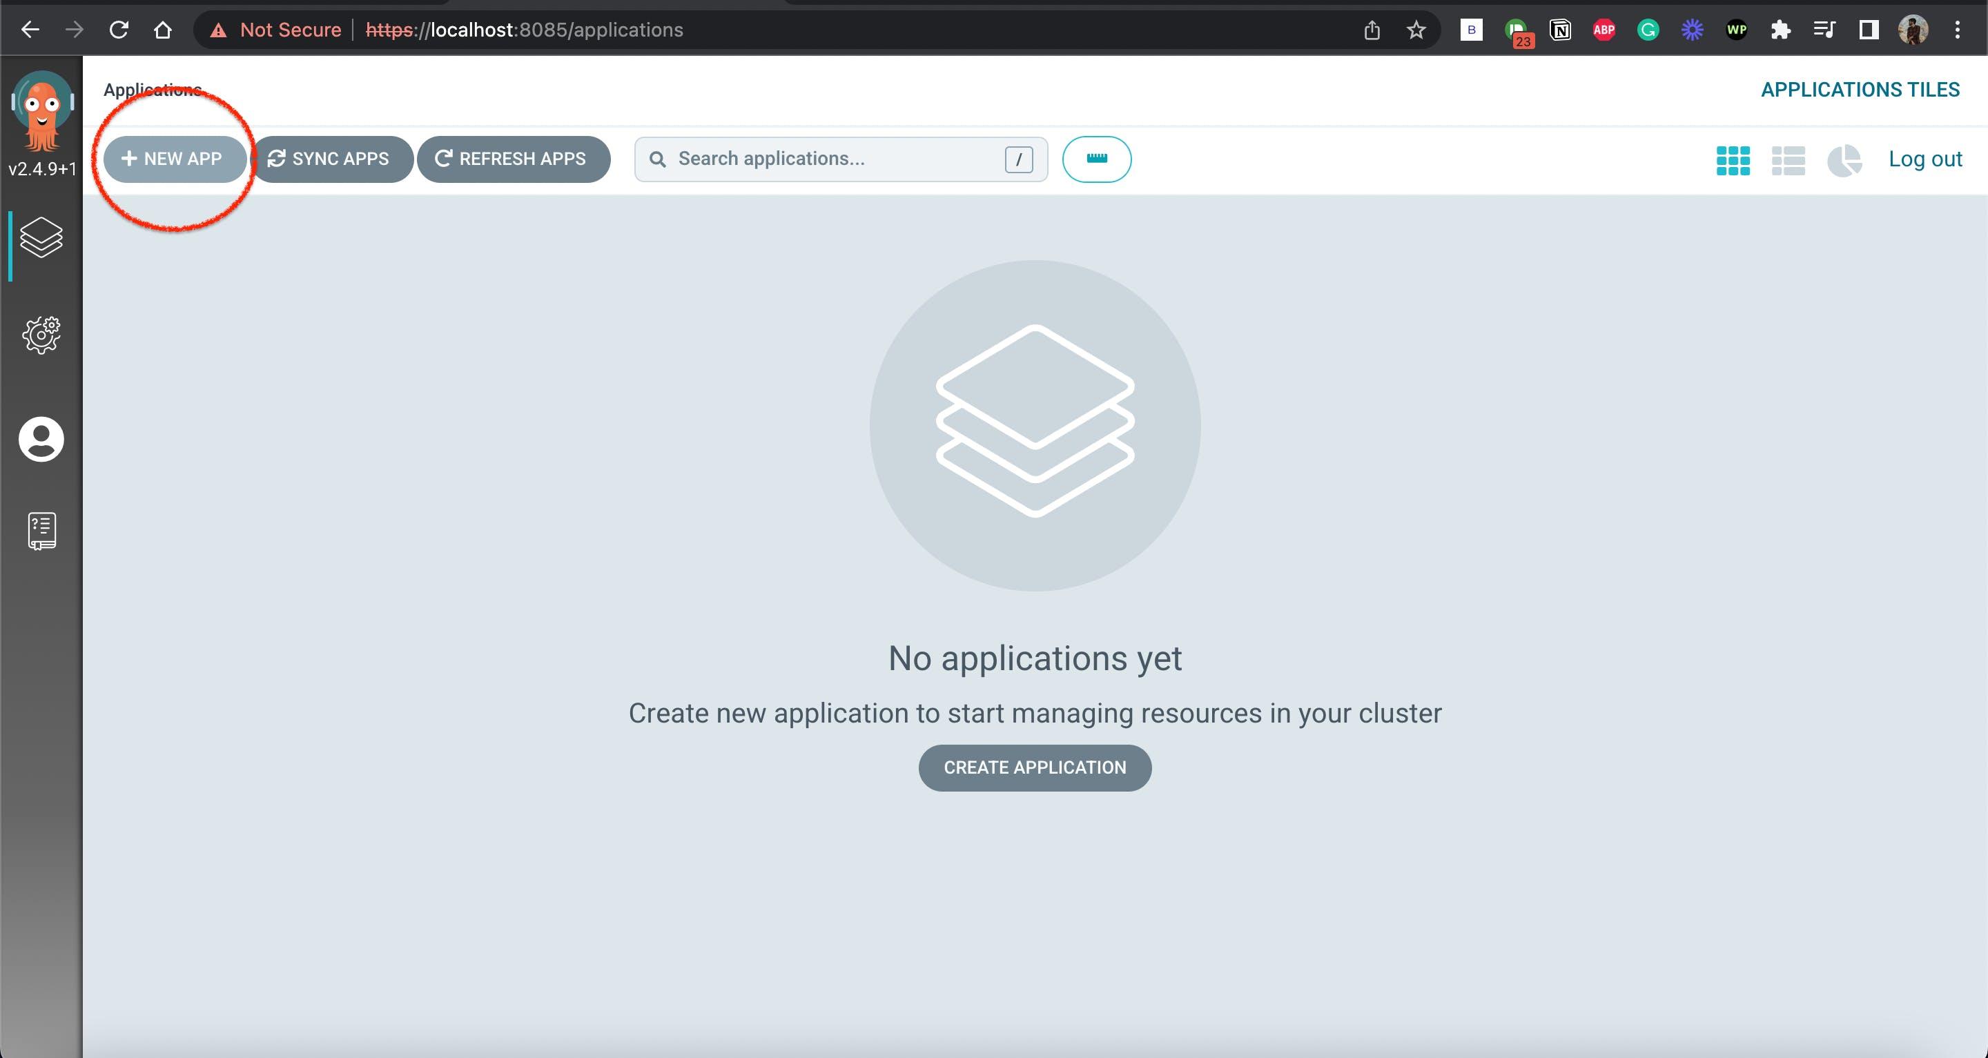
Task: Click REFRESH APPS button
Action: pyautogui.click(x=513, y=159)
